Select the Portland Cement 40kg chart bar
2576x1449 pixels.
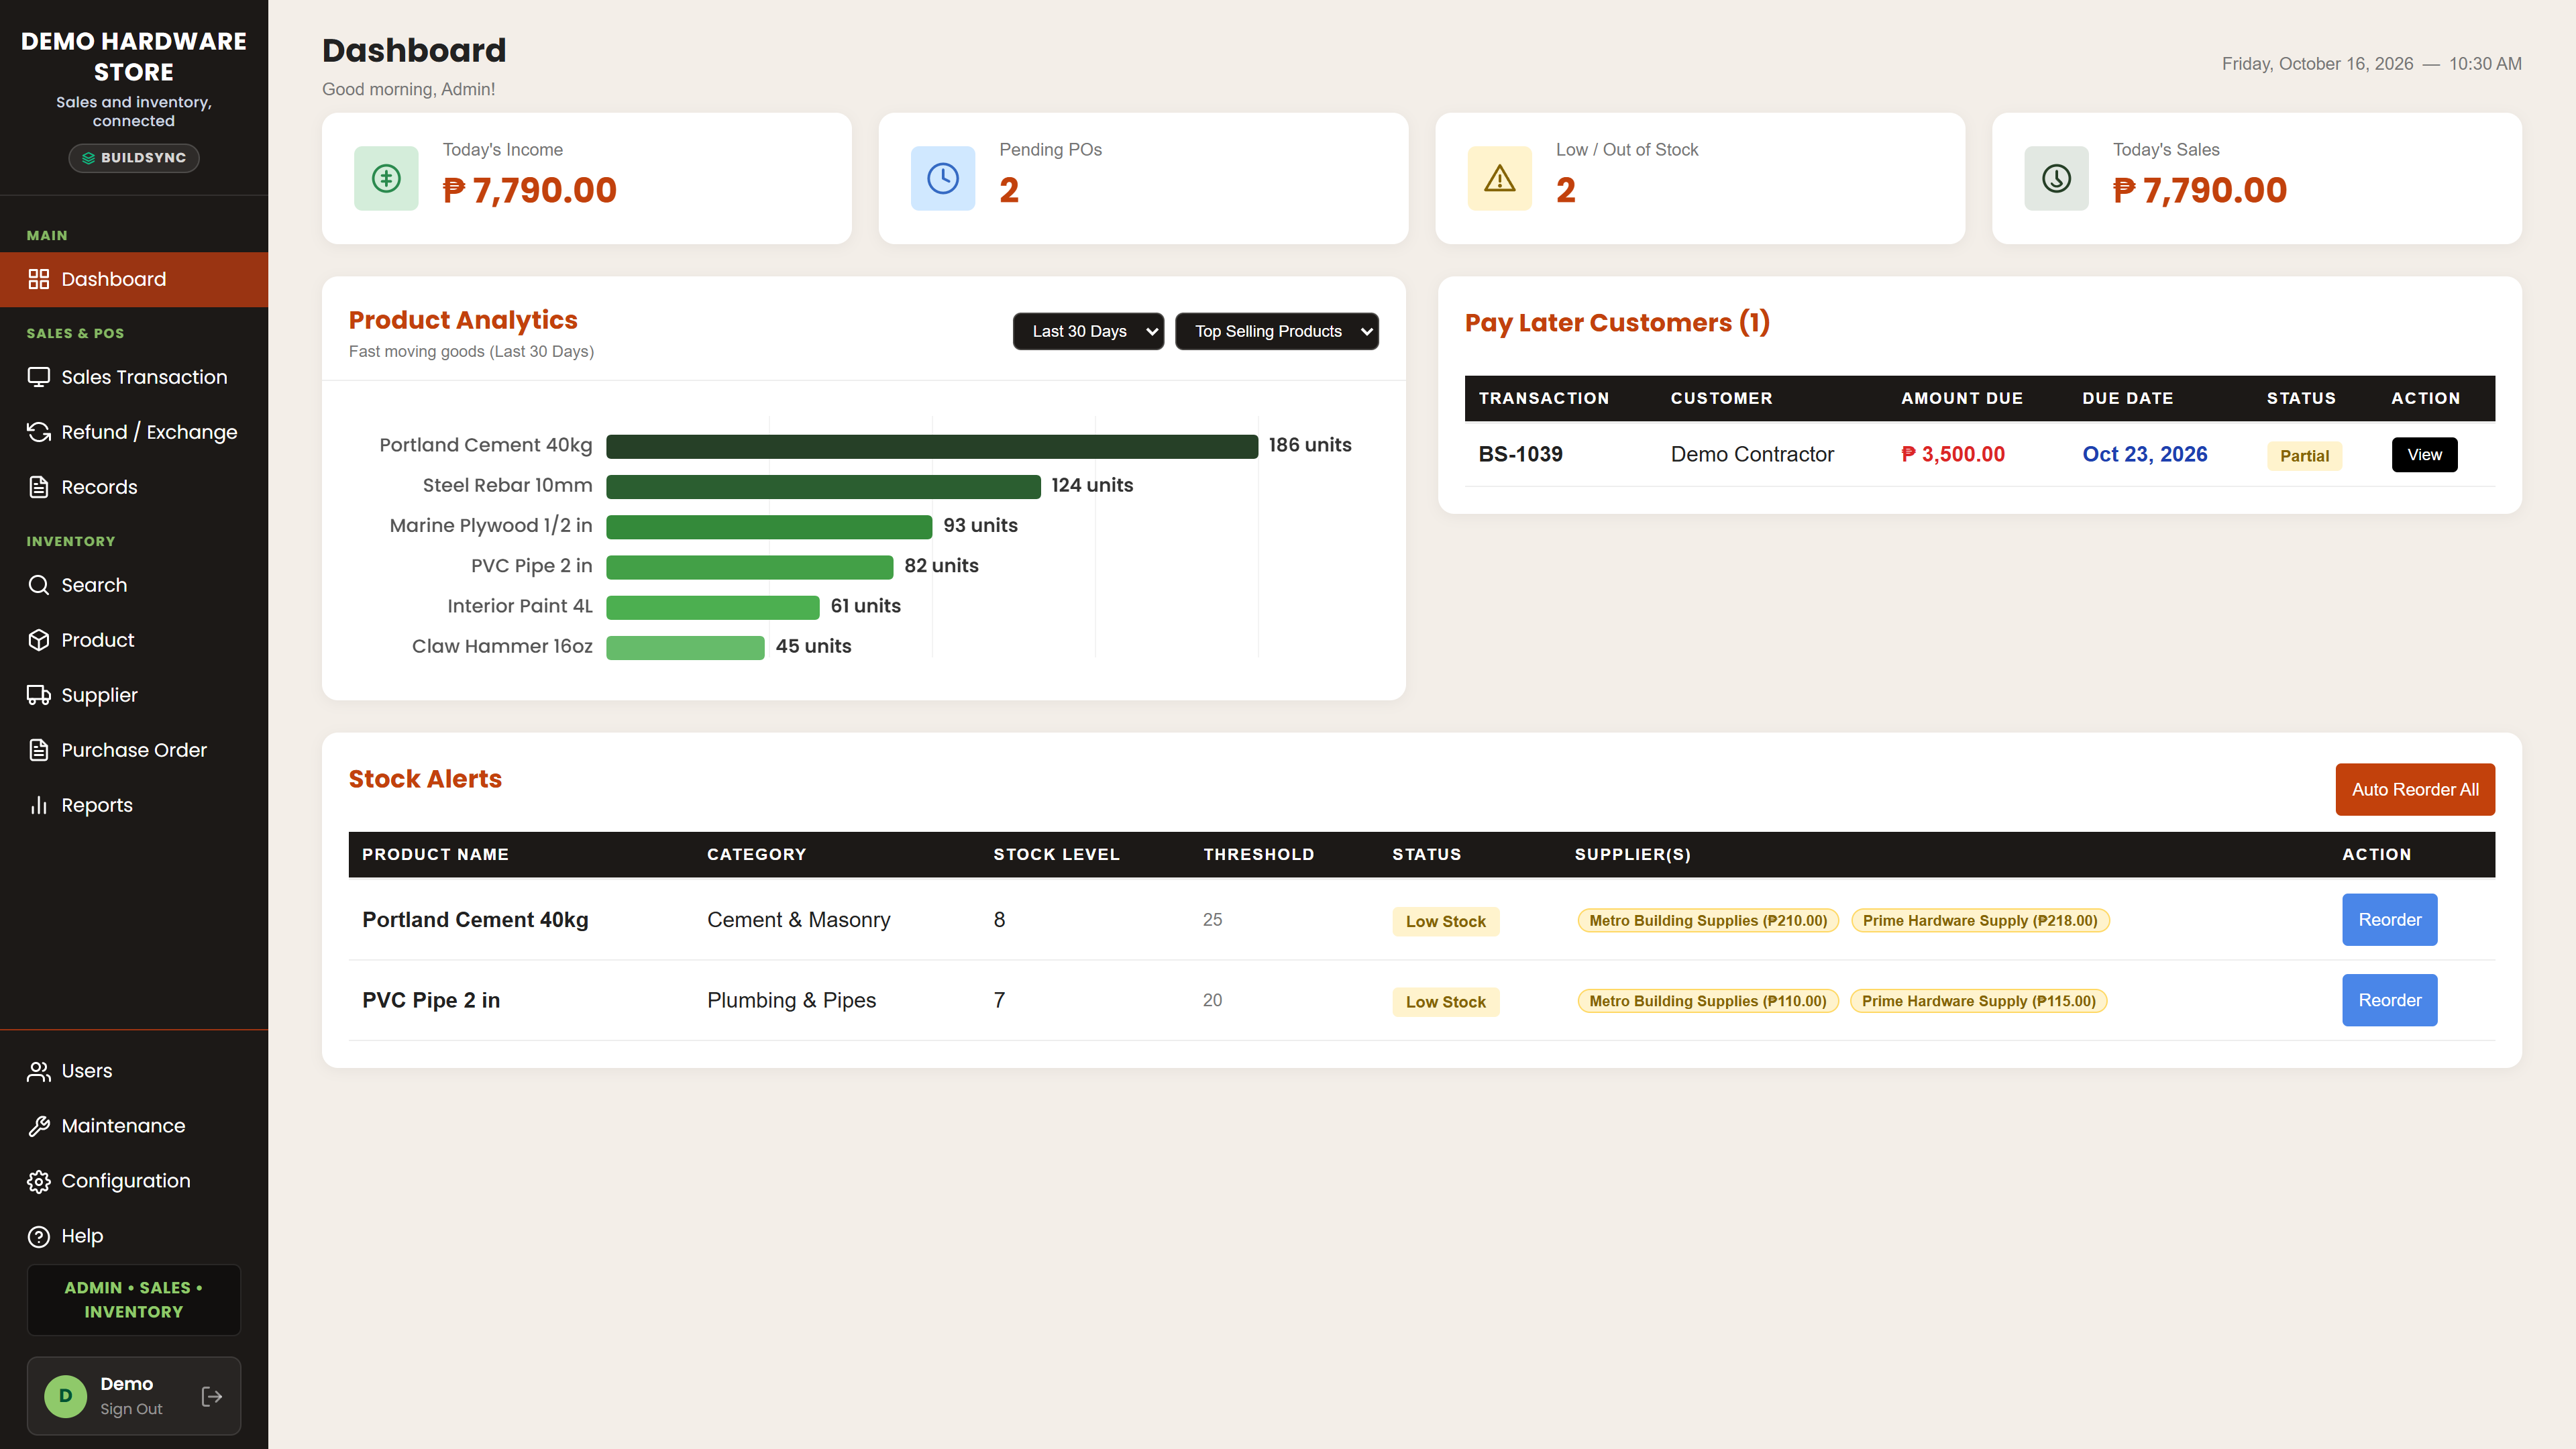(932, 446)
